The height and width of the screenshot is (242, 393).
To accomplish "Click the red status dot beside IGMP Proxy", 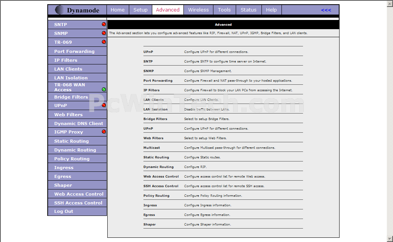I will 104,132.
